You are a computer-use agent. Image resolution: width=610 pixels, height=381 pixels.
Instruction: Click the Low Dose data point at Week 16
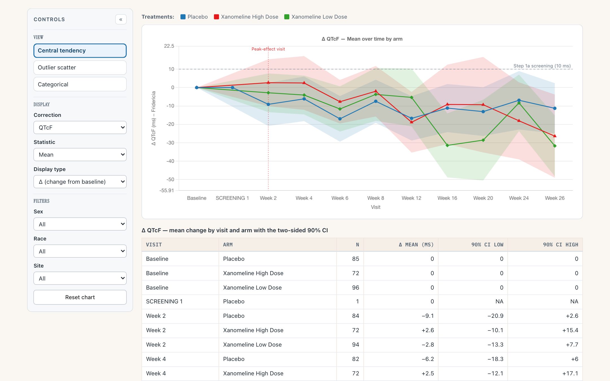[447, 145]
